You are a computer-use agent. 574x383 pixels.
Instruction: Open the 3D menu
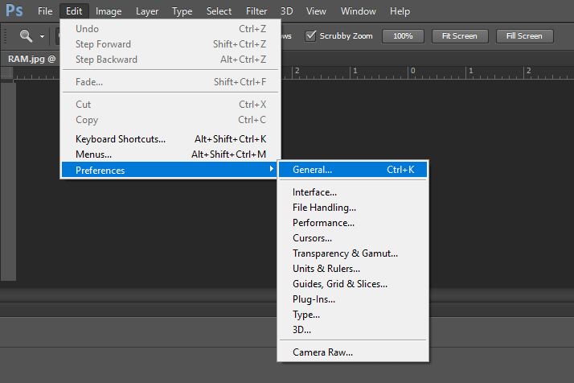tap(287, 11)
